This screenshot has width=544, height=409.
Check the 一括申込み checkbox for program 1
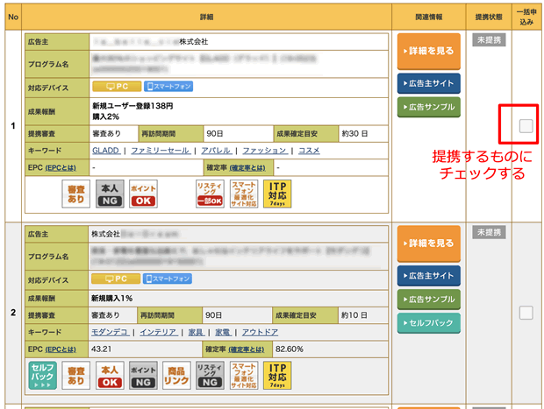[x=526, y=126]
